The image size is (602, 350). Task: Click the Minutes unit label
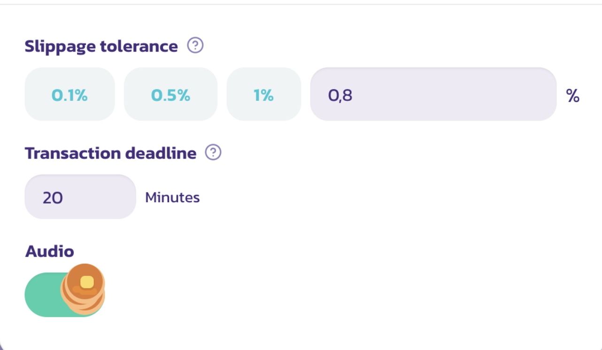(x=172, y=198)
